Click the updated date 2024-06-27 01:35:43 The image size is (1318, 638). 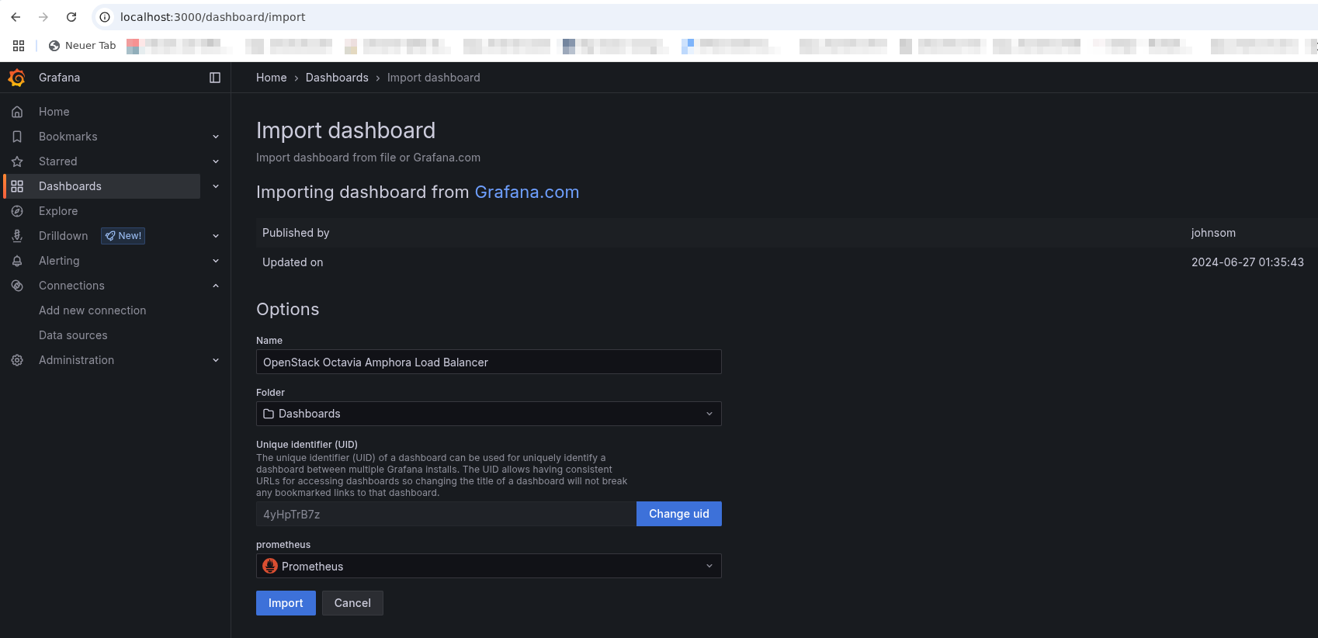click(1247, 262)
